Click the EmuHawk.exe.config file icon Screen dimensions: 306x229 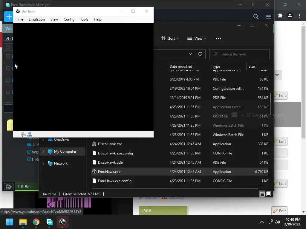pos(94,181)
